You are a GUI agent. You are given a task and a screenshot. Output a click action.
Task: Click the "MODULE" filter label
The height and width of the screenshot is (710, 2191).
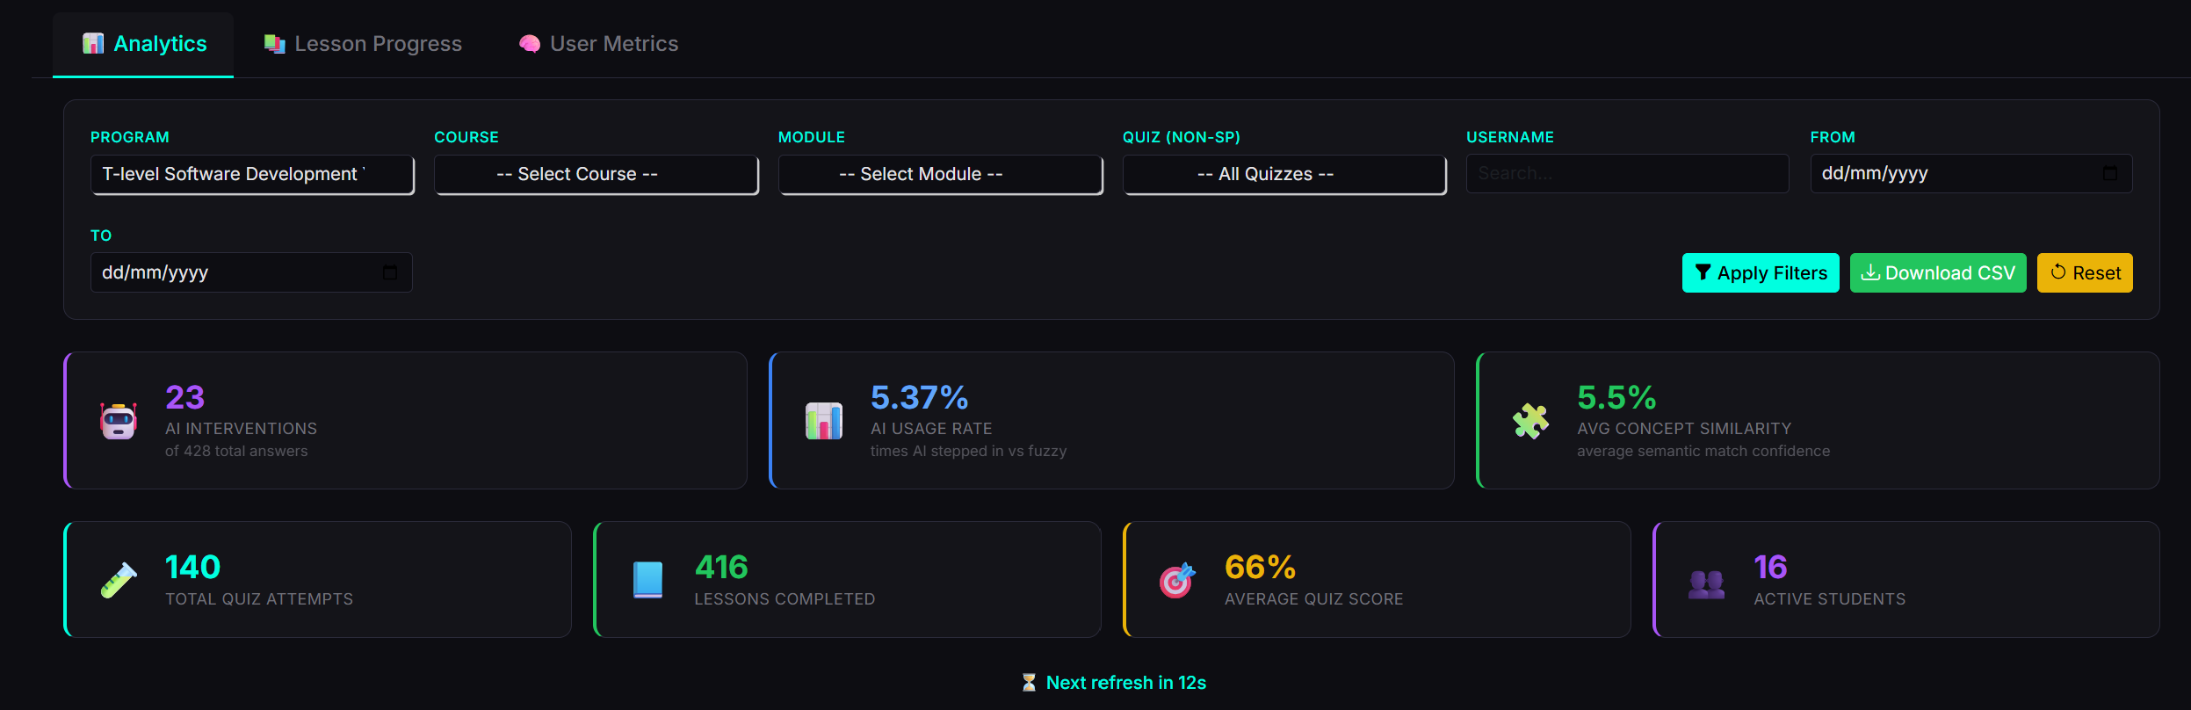812,137
